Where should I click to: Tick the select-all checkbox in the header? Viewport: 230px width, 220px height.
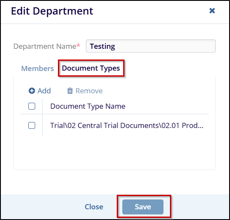pyautogui.click(x=32, y=106)
